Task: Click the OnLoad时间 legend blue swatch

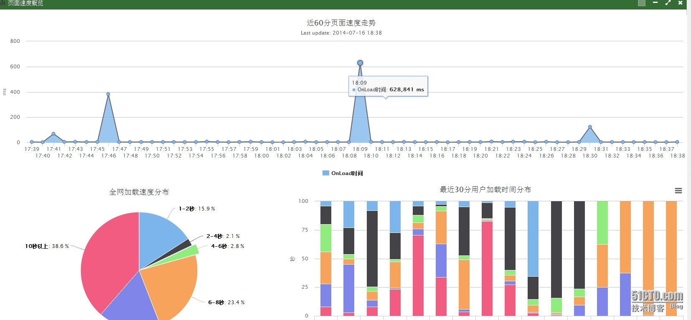Action: (x=326, y=173)
